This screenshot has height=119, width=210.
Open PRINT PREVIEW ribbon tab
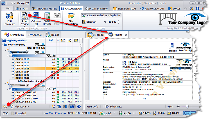point(96,9)
